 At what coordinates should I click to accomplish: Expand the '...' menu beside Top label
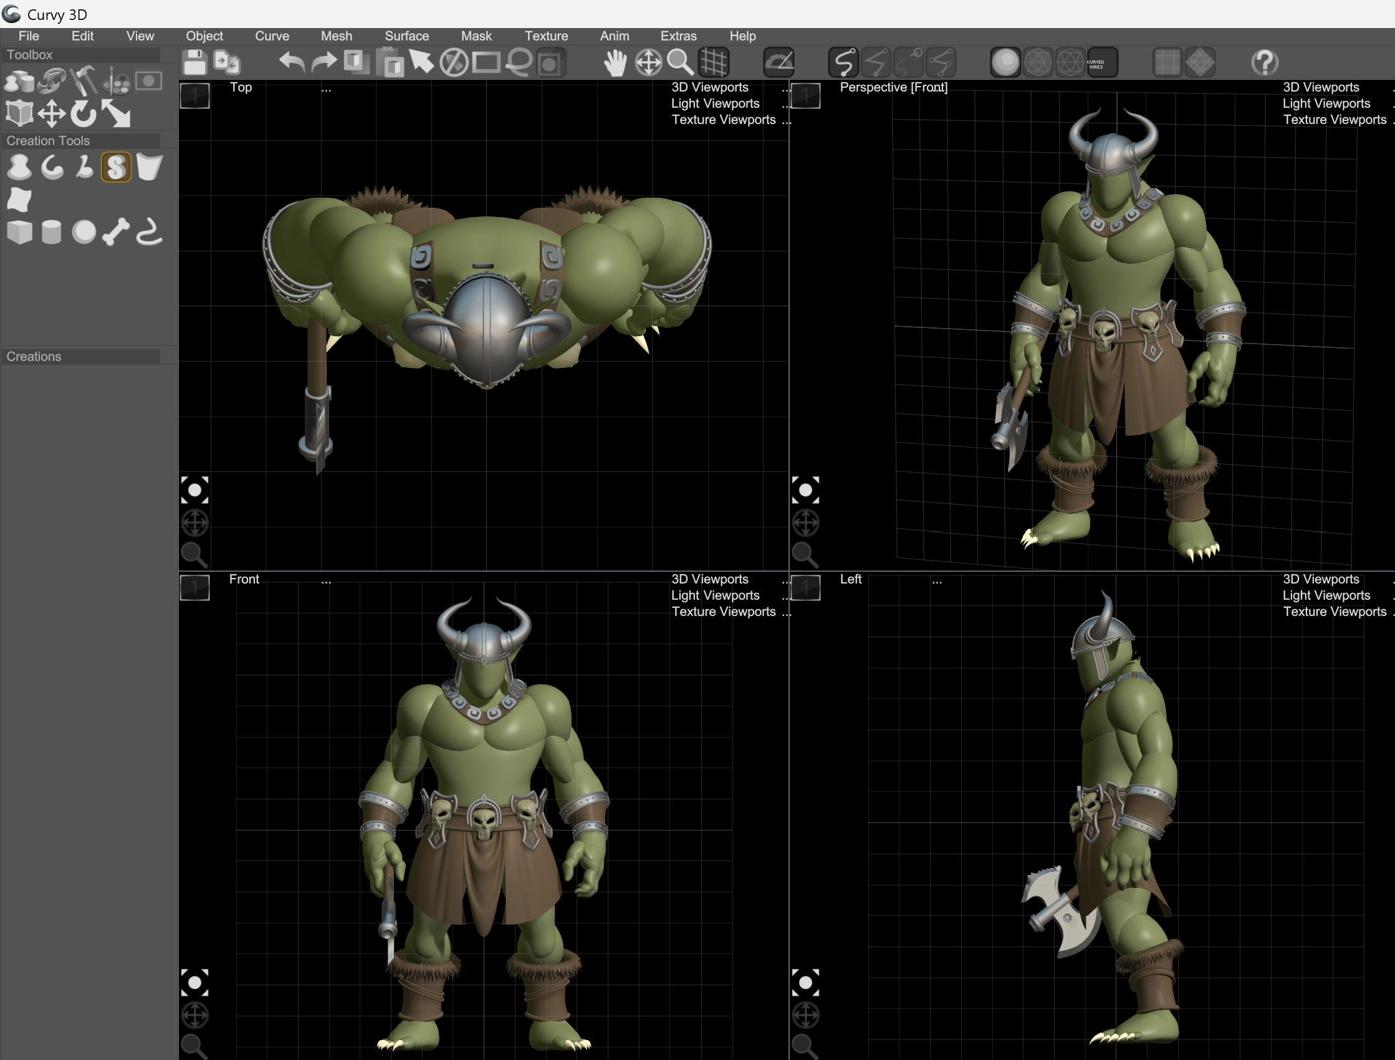326,89
